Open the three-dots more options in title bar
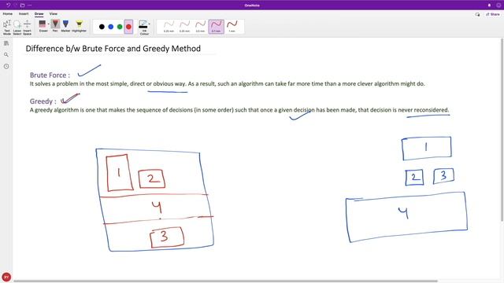This screenshot has height=283, width=504. [x=30, y=6]
